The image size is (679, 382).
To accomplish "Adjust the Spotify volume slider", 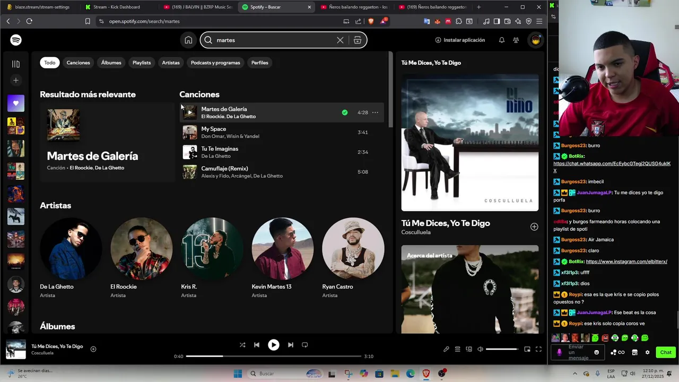I will [502, 349].
